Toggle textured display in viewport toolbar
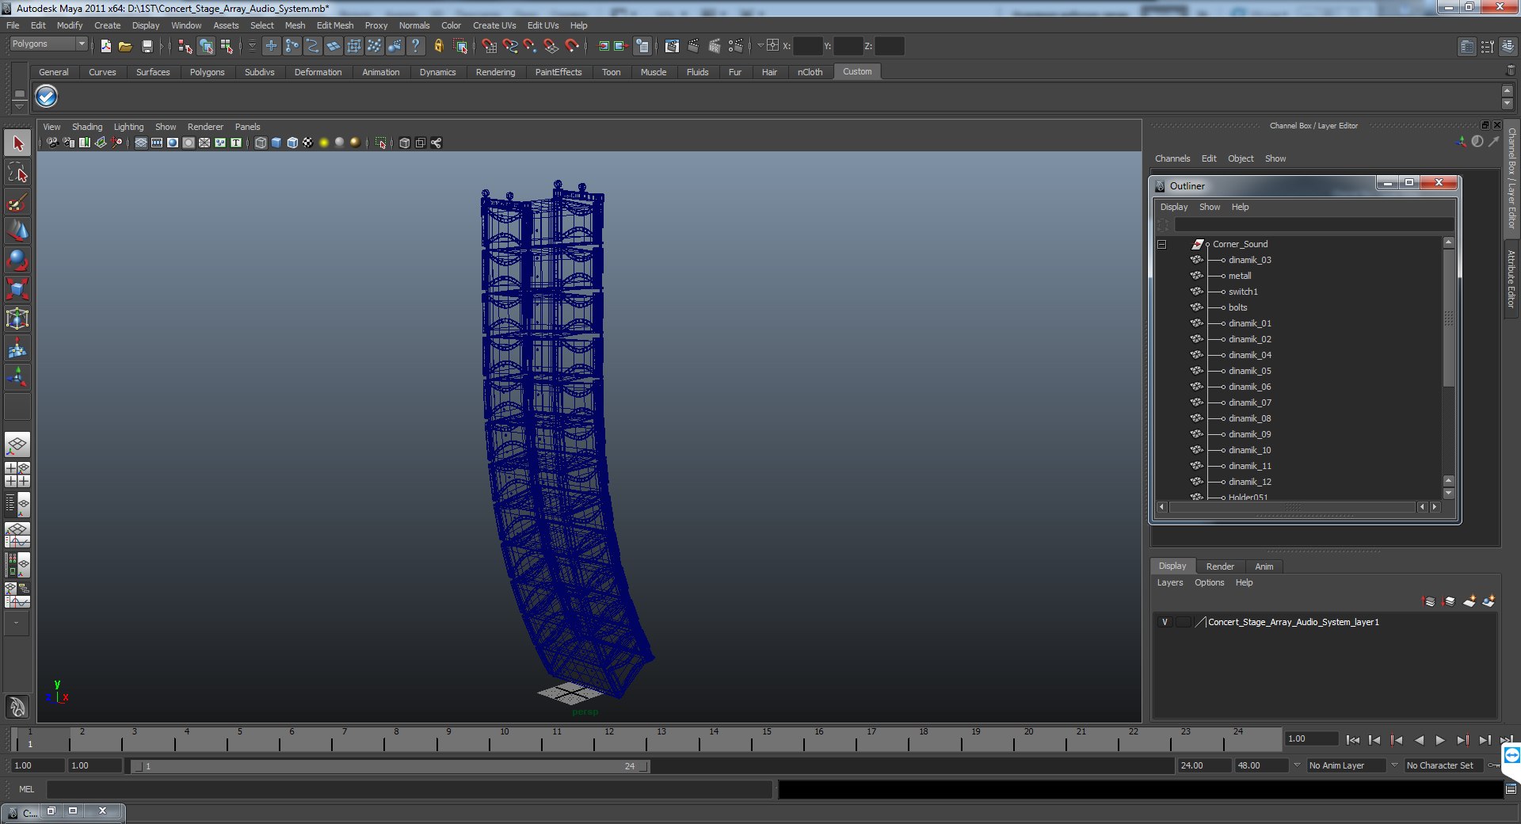 pyautogui.click(x=308, y=143)
